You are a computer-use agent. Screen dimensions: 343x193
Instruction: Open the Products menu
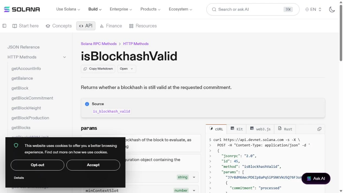pos(150,9)
